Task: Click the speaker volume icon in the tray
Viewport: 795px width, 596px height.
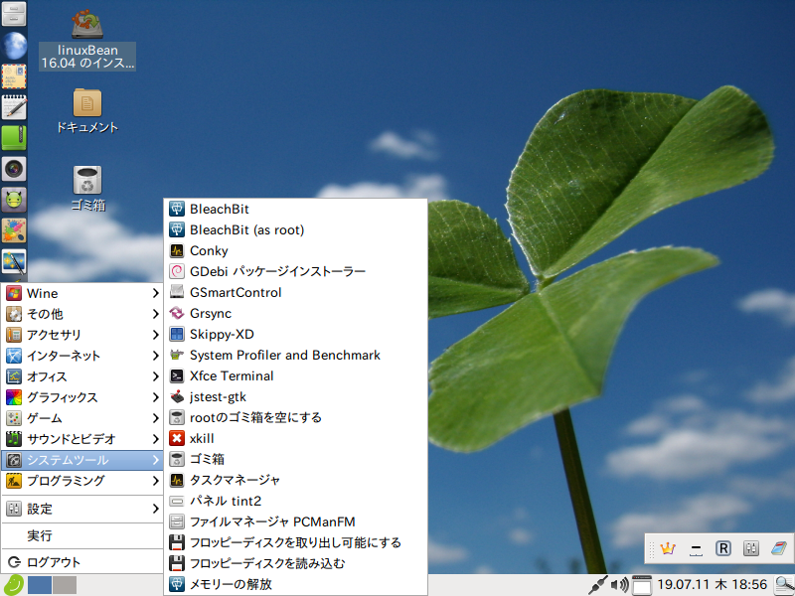Action: coord(619,585)
